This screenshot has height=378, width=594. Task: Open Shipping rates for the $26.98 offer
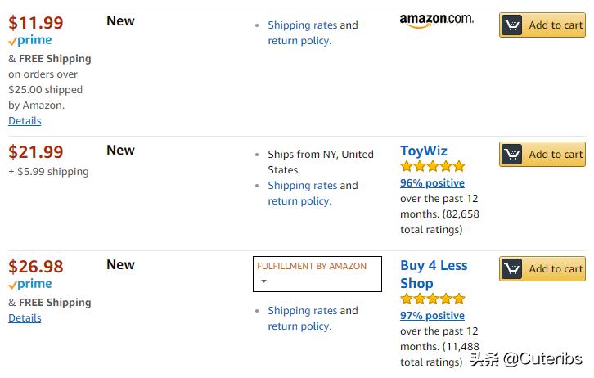point(302,311)
